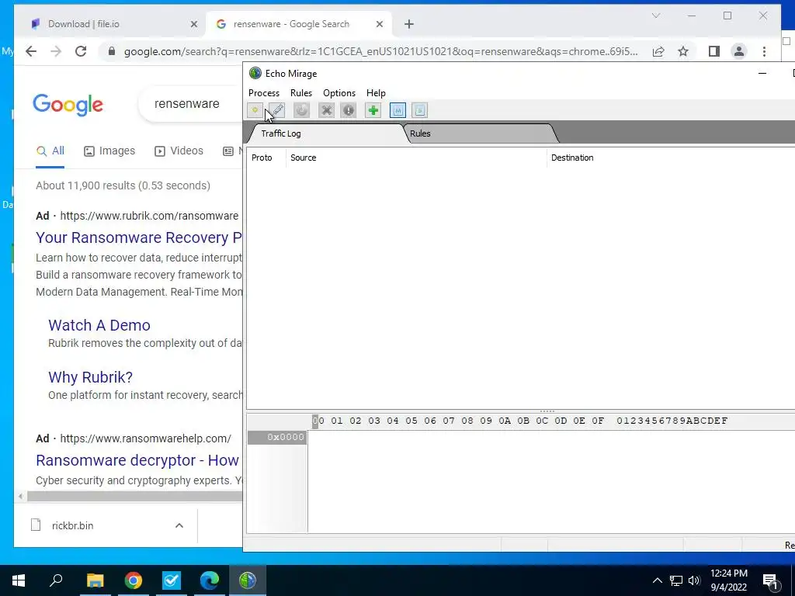This screenshot has width=795, height=596.
Task: Open the notification center icon
Action: pyautogui.click(x=770, y=580)
